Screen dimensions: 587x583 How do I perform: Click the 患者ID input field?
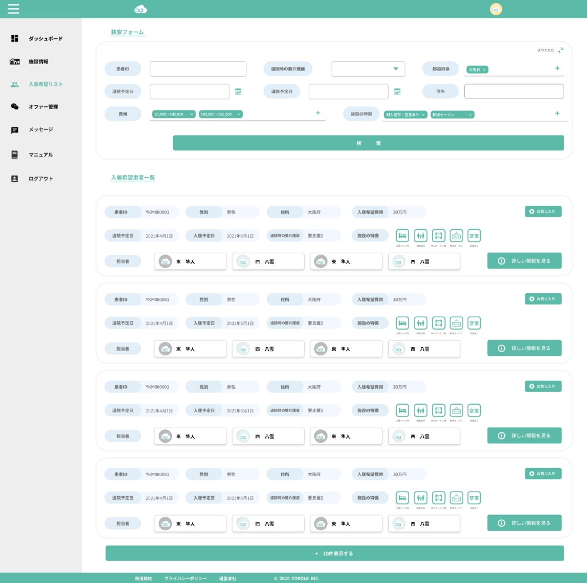pyautogui.click(x=198, y=69)
